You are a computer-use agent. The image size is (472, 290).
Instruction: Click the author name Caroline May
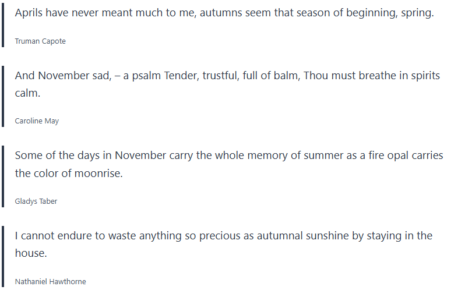pos(37,121)
